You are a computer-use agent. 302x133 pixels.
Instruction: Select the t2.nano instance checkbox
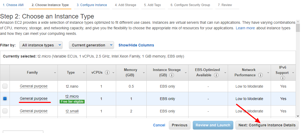[x=5, y=86]
